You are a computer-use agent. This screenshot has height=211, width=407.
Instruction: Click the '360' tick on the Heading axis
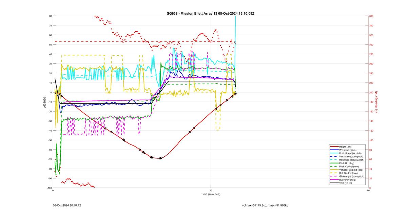371,16
